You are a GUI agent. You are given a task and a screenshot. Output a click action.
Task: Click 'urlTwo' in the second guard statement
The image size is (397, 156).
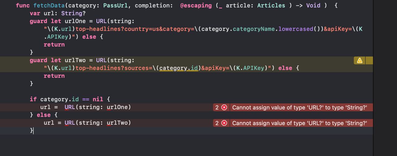[75, 60]
